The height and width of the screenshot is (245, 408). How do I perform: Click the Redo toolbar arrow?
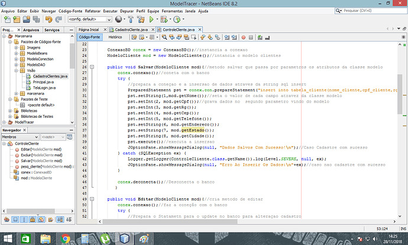(59, 20)
